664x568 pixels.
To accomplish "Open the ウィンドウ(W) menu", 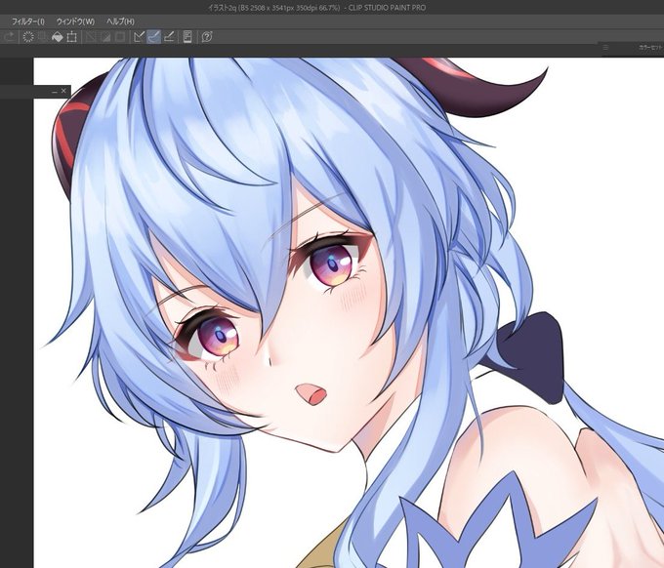I will click(x=75, y=21).
